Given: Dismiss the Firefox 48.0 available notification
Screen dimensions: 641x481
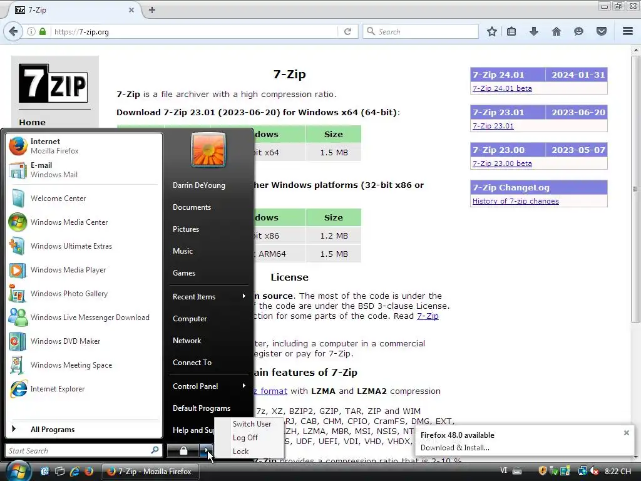Looking at the screenshot, I should coord(626,433).
